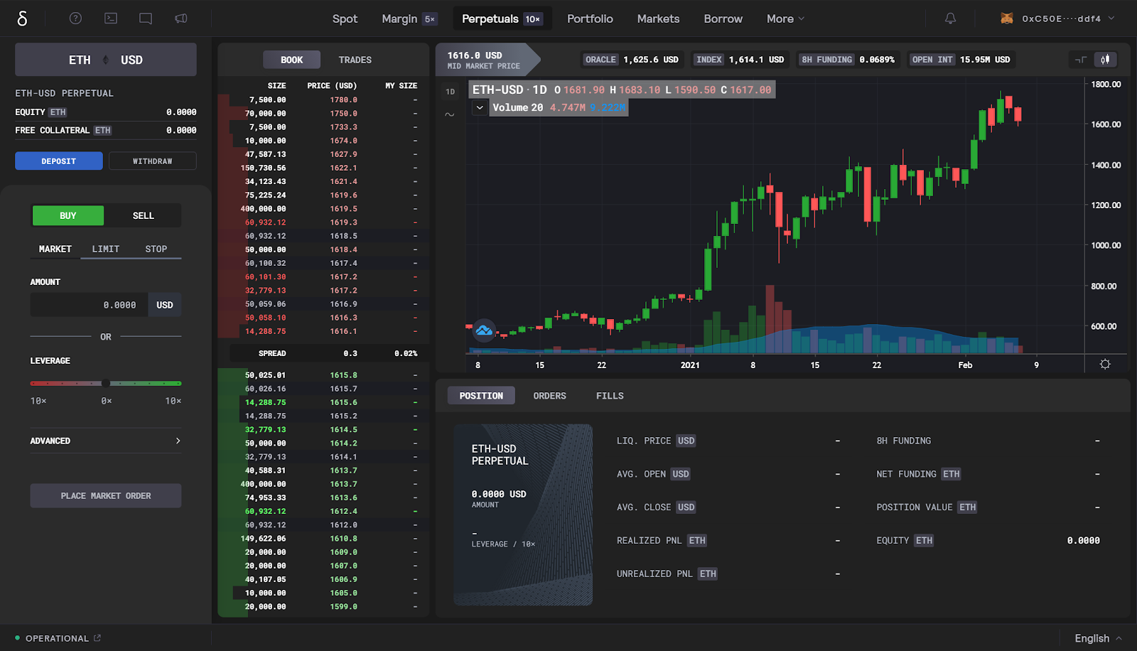
Task: Switch to the ORDERS tab
Action: pyautogui.click(x=549, y=396)
